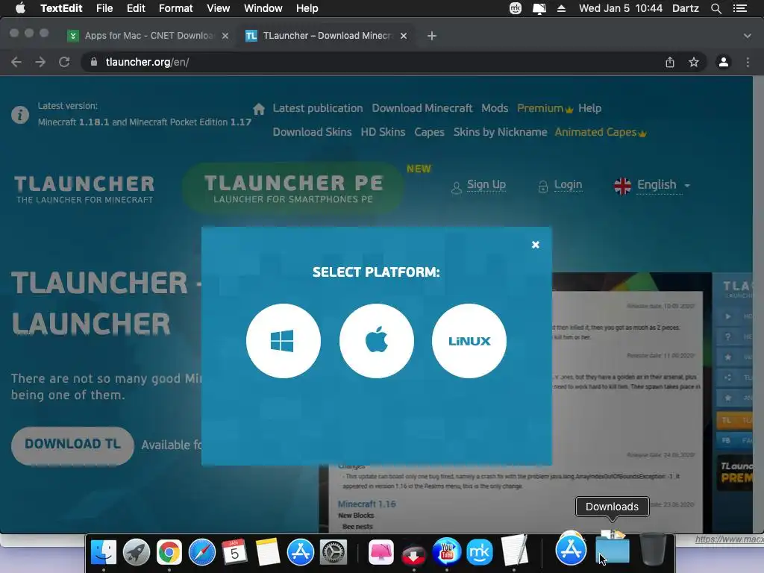Select the Apple macOS platform icon
The height and width of the screenshot is (573, 764).
click(x=376, y=340)
